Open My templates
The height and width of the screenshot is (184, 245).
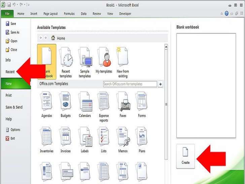pyautogui.click(x=104, y=60)
